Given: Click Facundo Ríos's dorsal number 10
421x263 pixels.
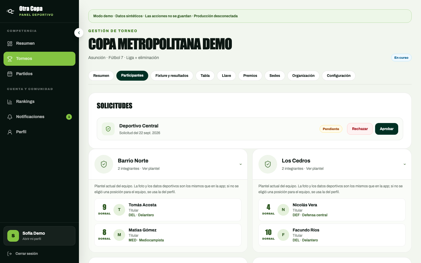Looking at the screenshot, I should [x=268, y=232].
